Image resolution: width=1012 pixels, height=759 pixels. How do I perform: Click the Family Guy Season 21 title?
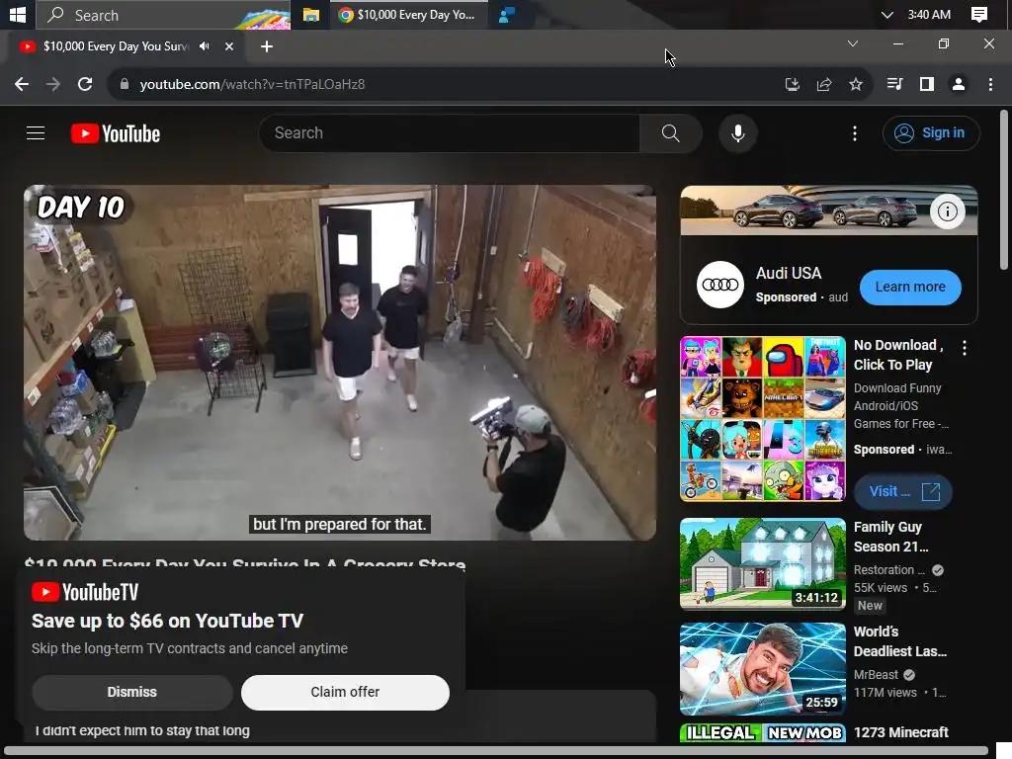[x=890, y=537]
